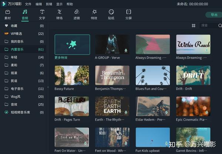Focus the 搜索 search field

tap(208, 25)
